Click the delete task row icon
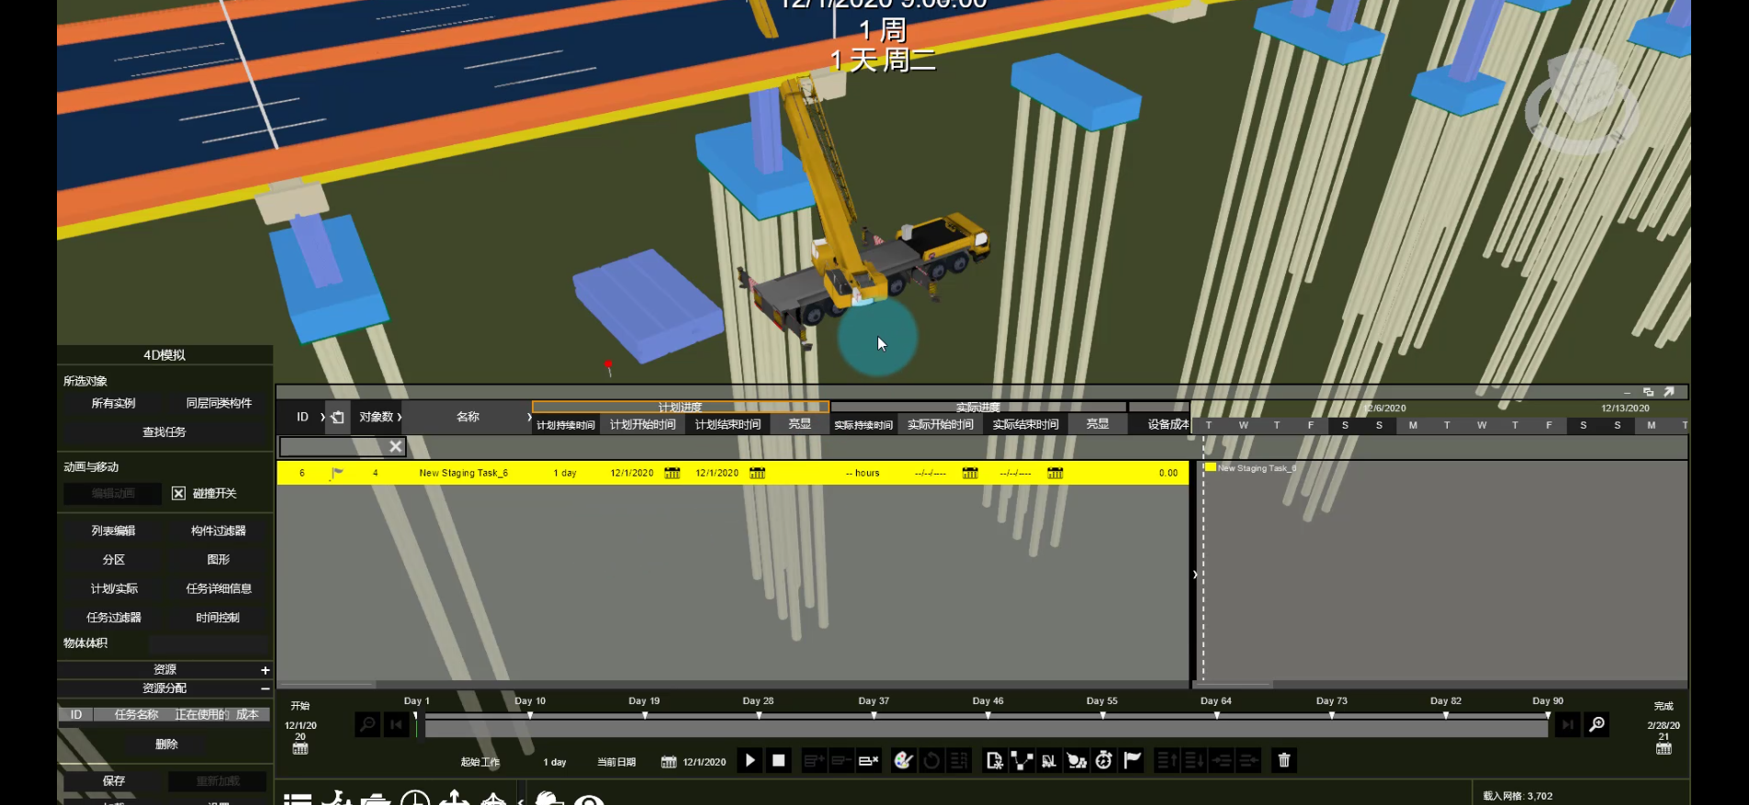1749x805 pixels. coord(868,760)
